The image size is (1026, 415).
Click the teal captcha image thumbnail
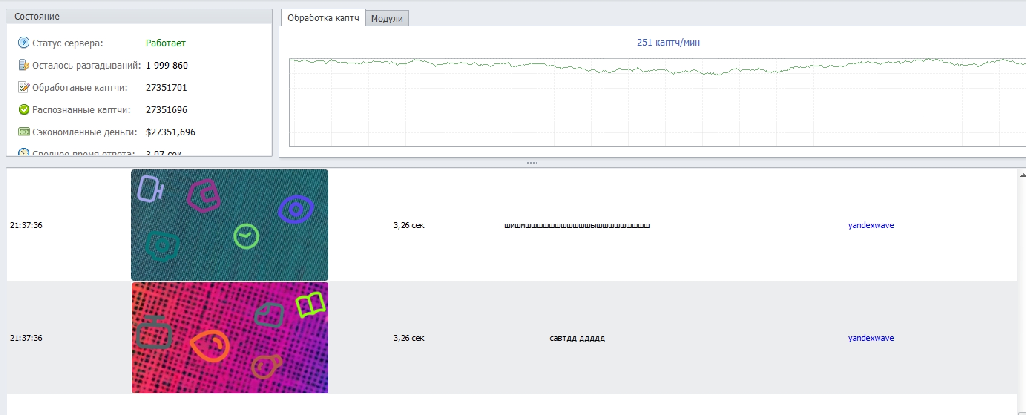pyautogui.click(x=229, y=225)
